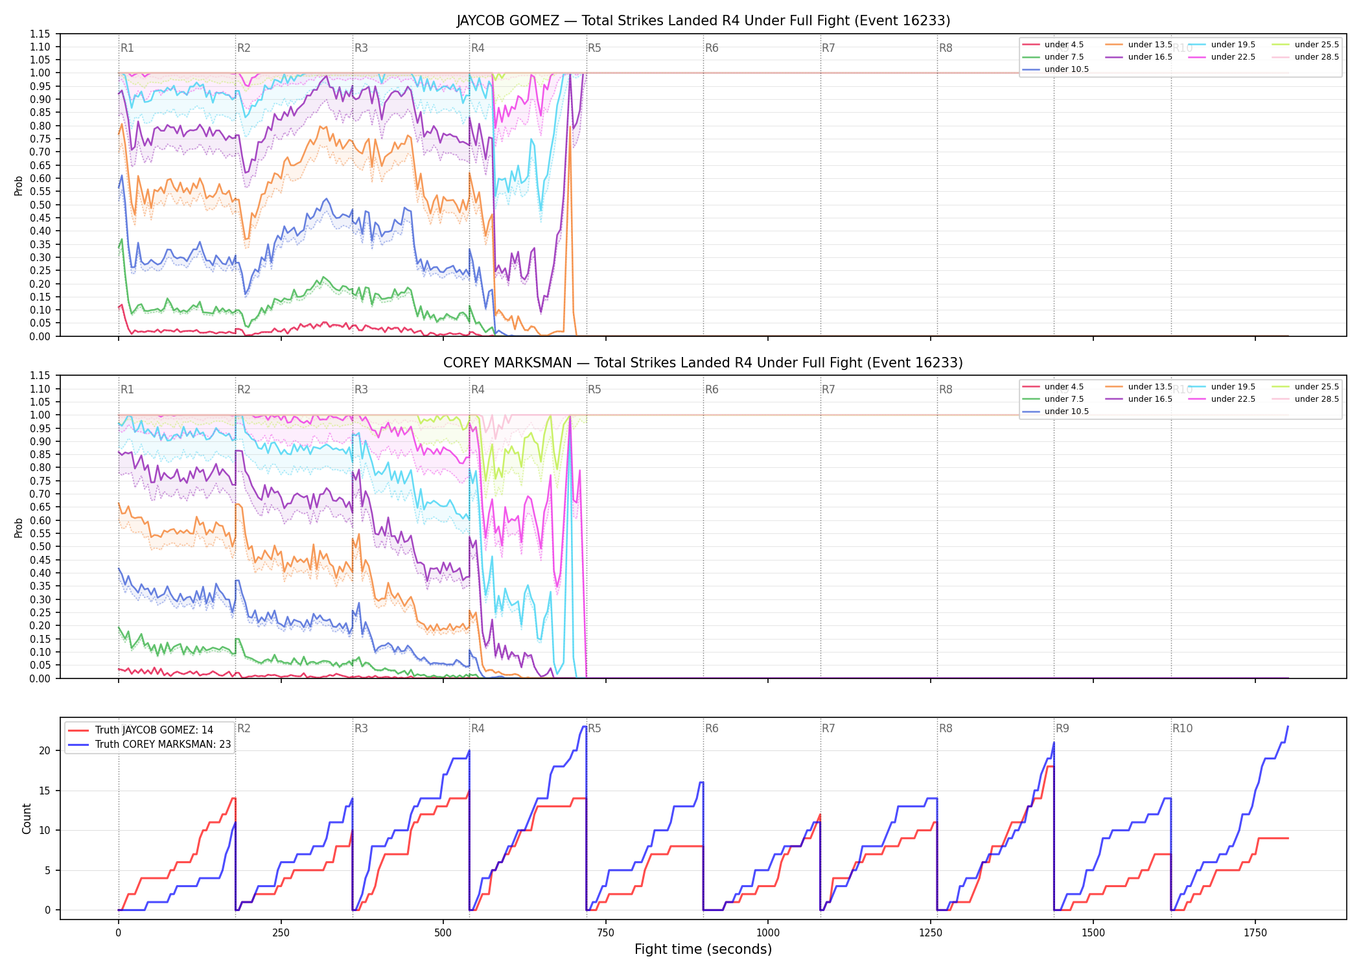This screenshot has height=972, width=1361.
Task: Select 'under 10.5' legend entry in Marksman chart
Action: (x=1056, y=411)
